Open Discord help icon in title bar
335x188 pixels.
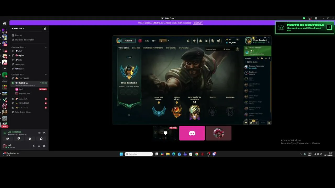[316, 18]
